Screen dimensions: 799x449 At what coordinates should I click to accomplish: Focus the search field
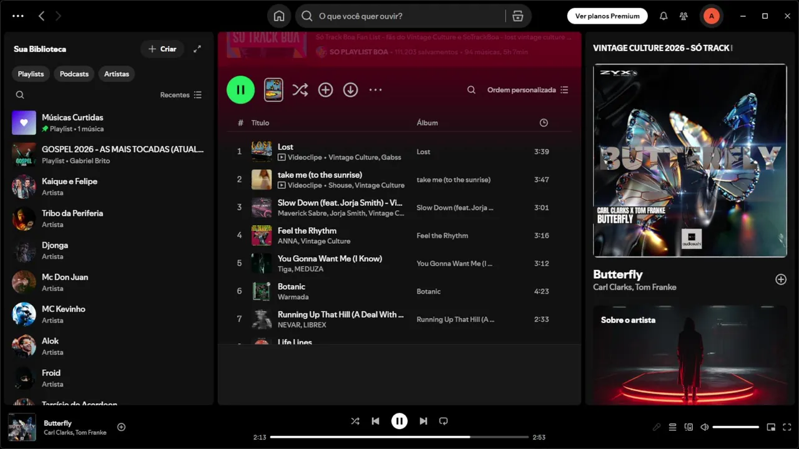(x=412, y=16)
